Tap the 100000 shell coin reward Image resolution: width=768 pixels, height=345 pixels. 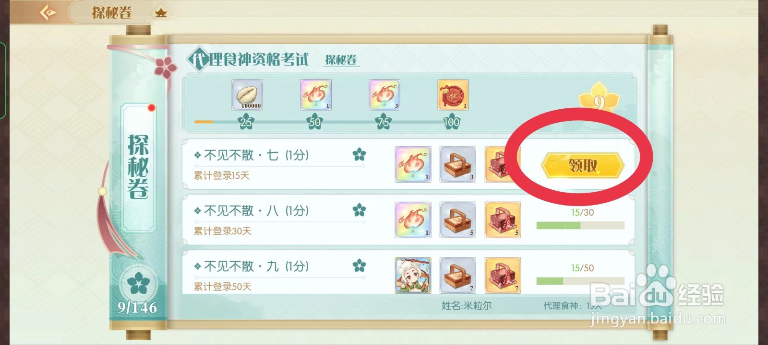[x=247, y=95]
